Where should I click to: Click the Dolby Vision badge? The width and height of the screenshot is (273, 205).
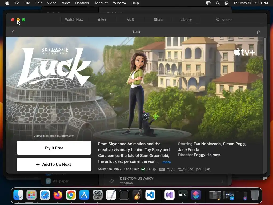[x=171, y=169]
